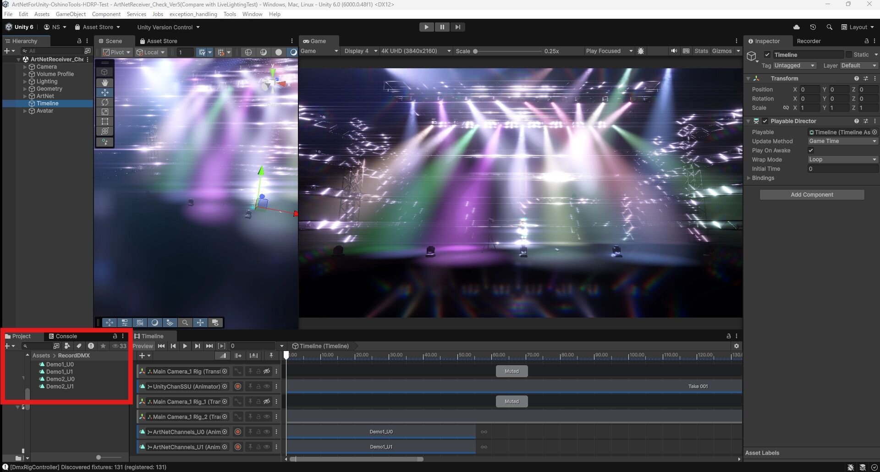
Task: Open the Wrap Mode dropdown
Action: coord(842,159)
